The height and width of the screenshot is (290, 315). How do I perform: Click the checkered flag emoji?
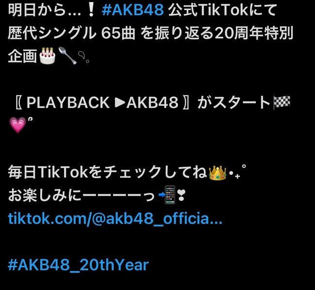[282, 102]
